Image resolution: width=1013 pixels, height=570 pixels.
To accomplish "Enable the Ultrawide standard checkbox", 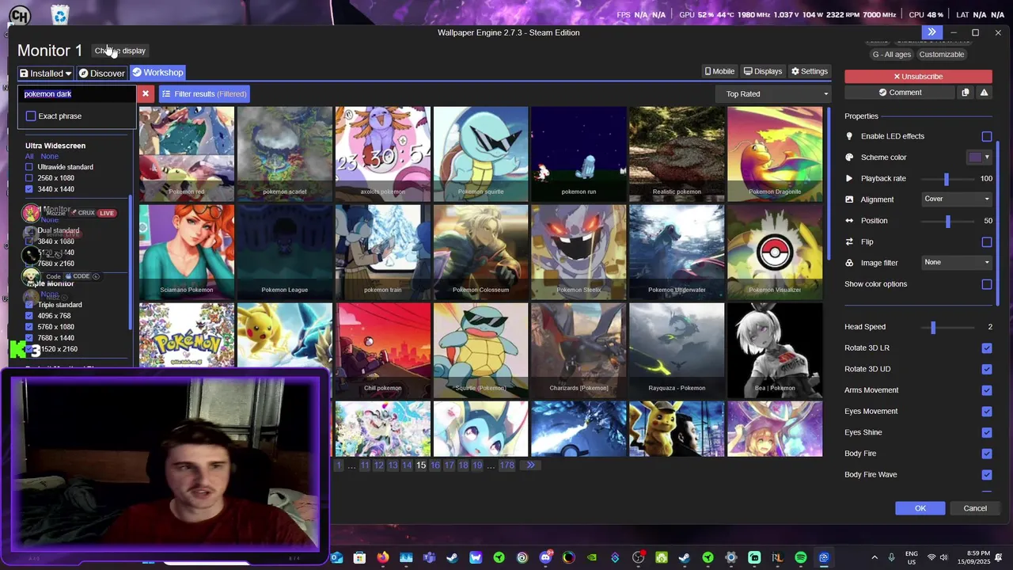I will pyautogui.click(x=29, y=167).
